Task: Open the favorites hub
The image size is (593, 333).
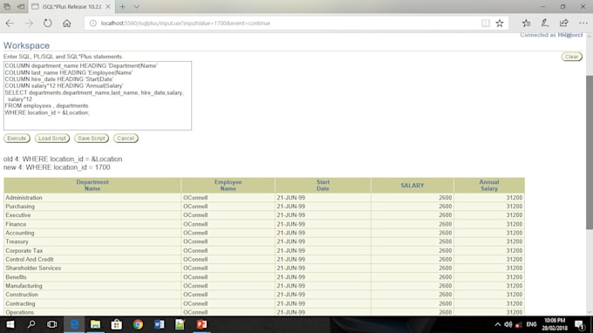Action: pyautogui.click(x=526, y=23)
